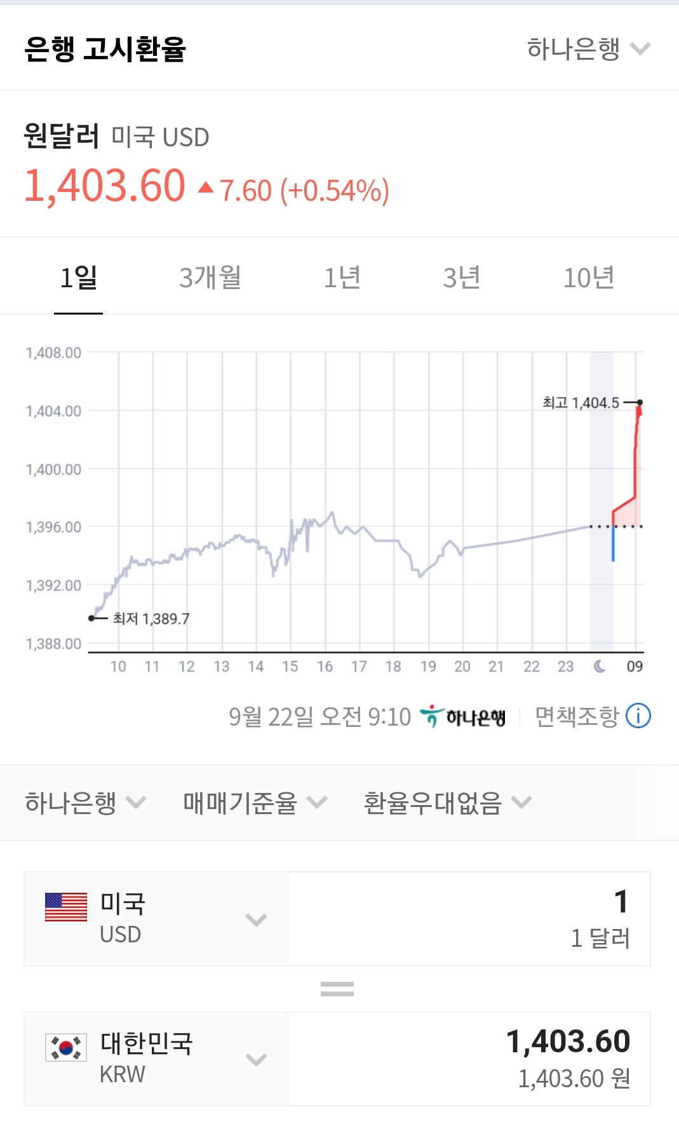The width and height of the screenshot is (679, 1133).
Task: Switch to the 1년 chart tab
Action: coord(342,278)
